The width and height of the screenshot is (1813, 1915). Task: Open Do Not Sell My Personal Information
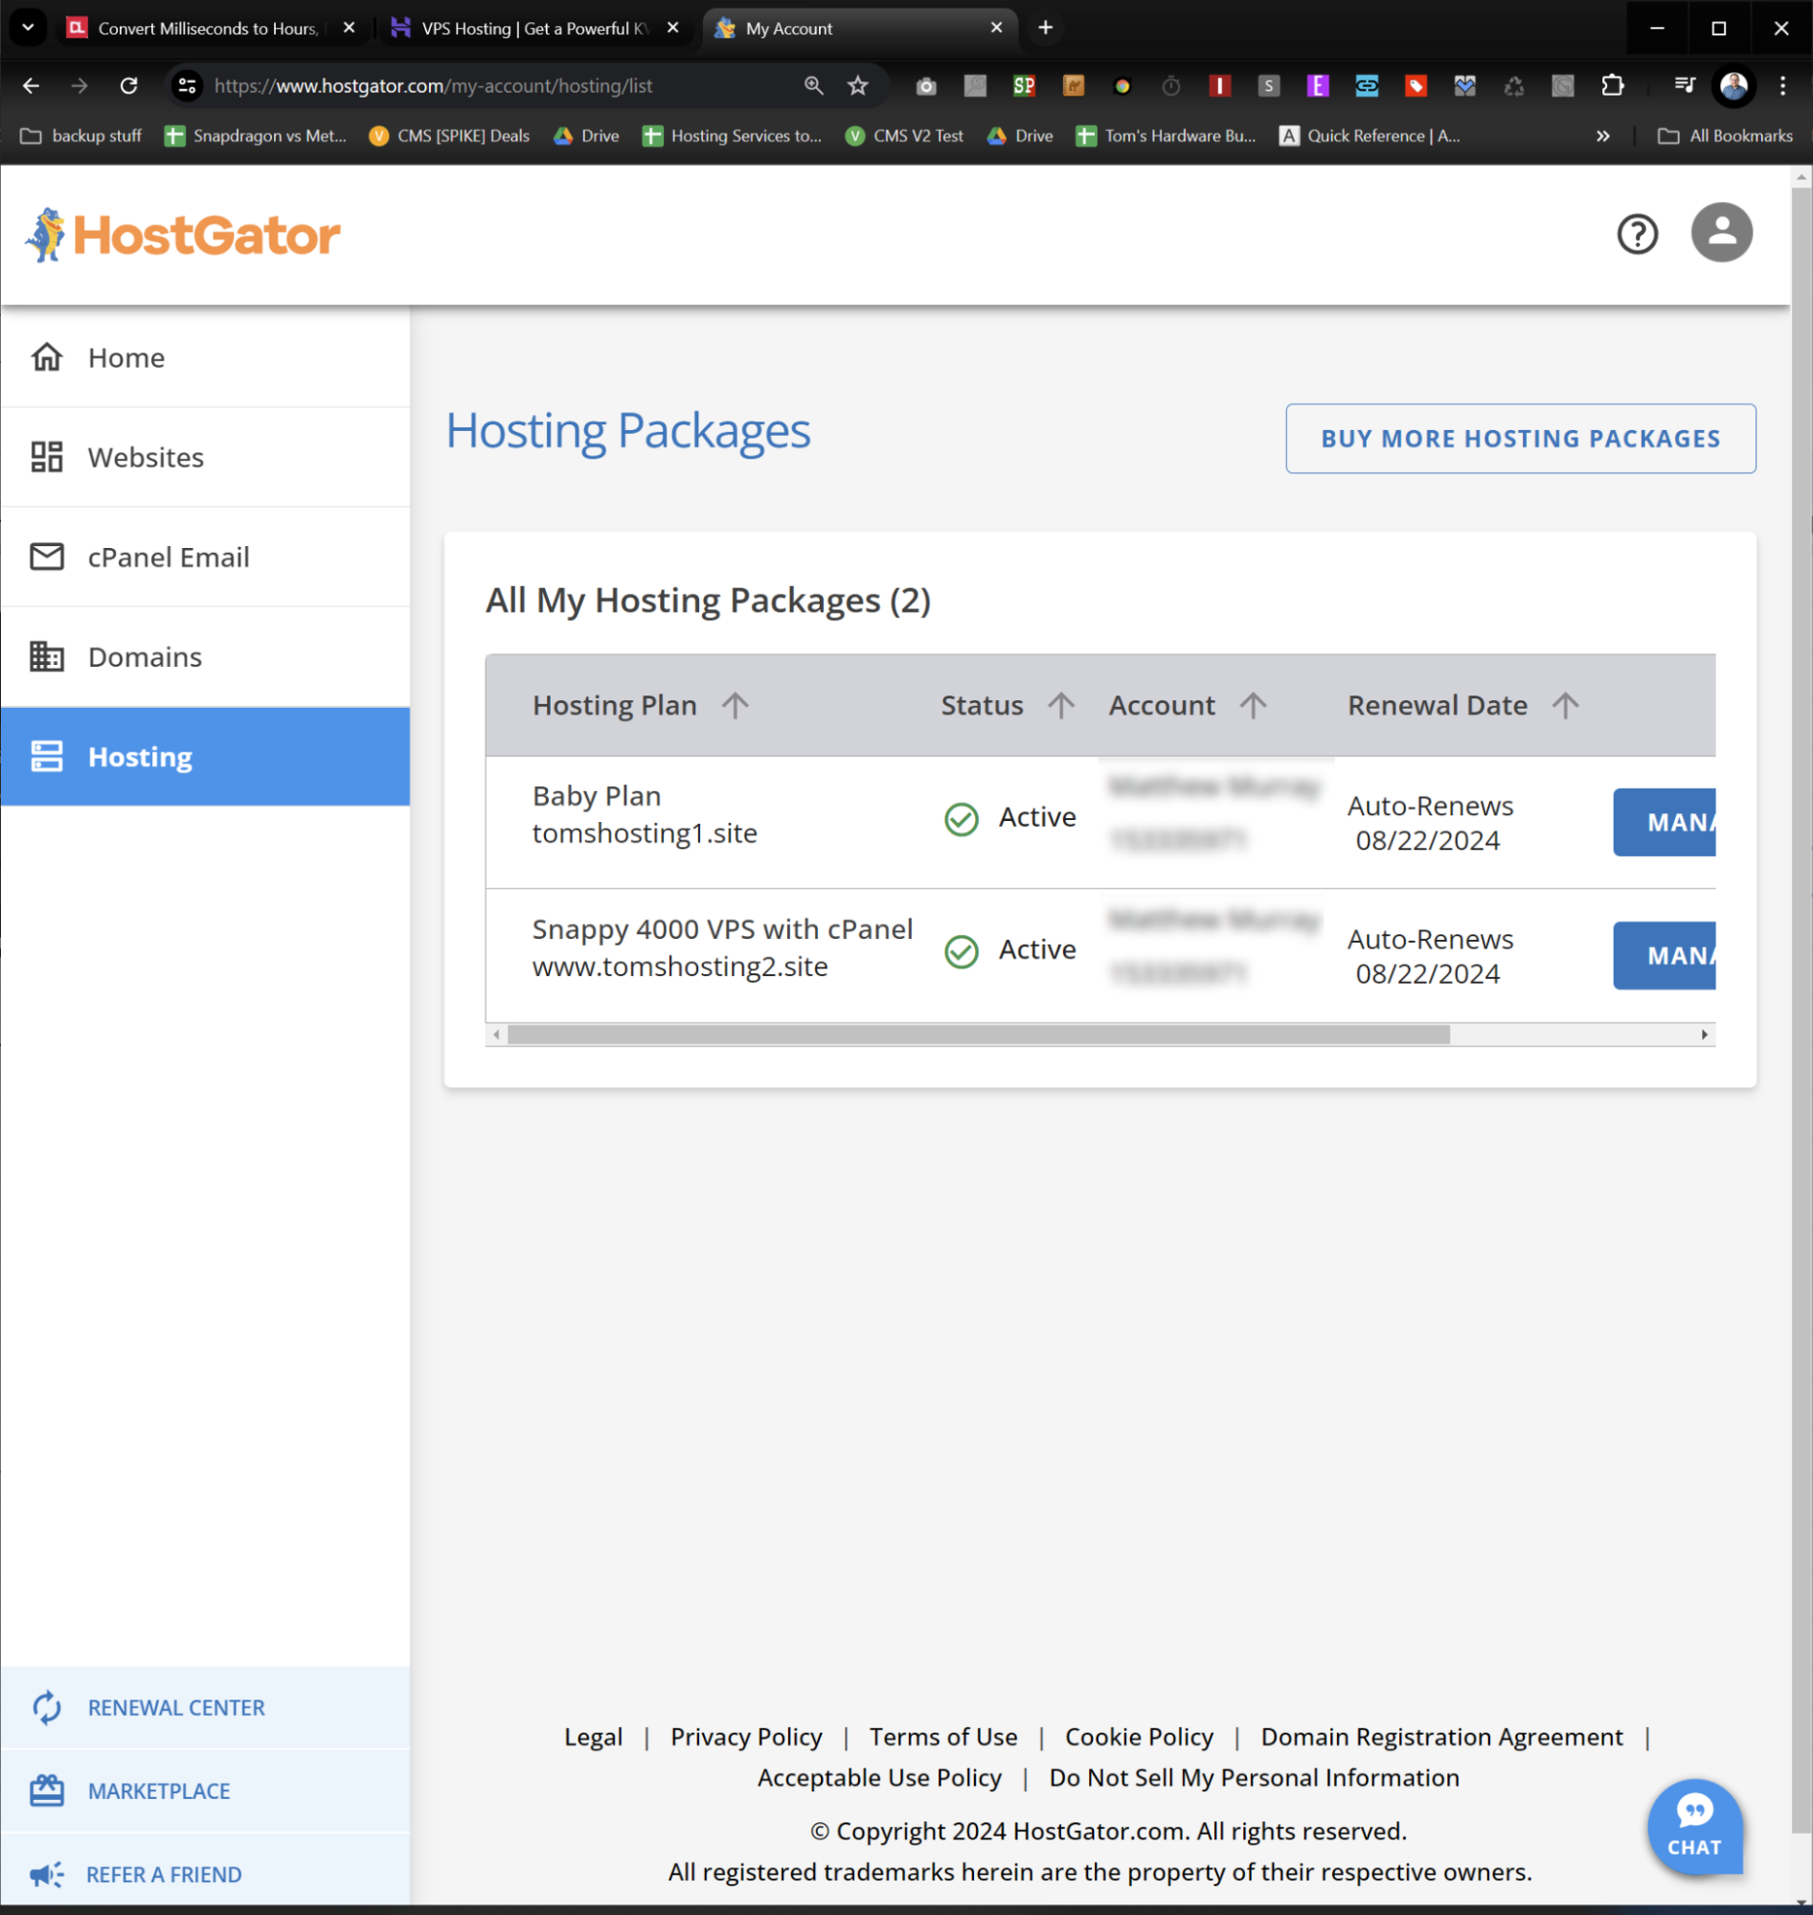tap(1255, 1778)
